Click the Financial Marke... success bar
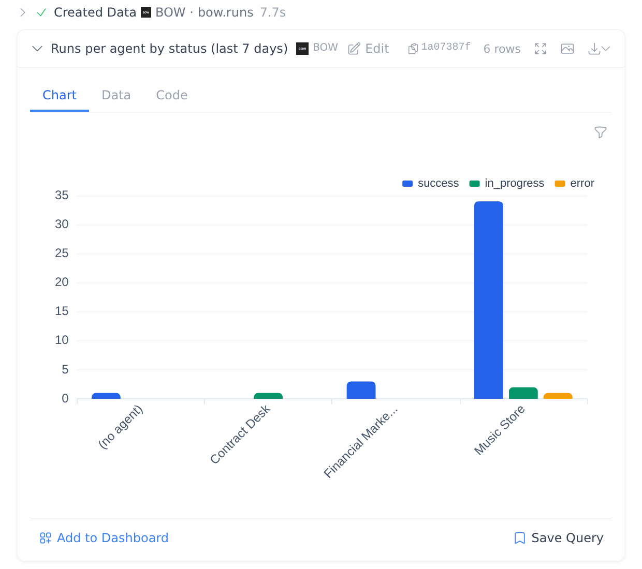This screenshot has height=569, width=642. (x=361, y=390)
